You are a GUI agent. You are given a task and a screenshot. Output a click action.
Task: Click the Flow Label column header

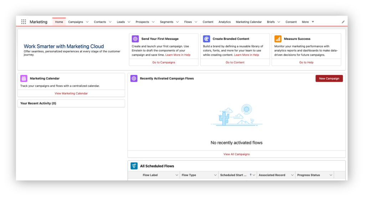(x=150, y=175)
